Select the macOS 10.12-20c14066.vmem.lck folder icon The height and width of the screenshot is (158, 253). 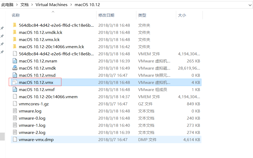15,47
